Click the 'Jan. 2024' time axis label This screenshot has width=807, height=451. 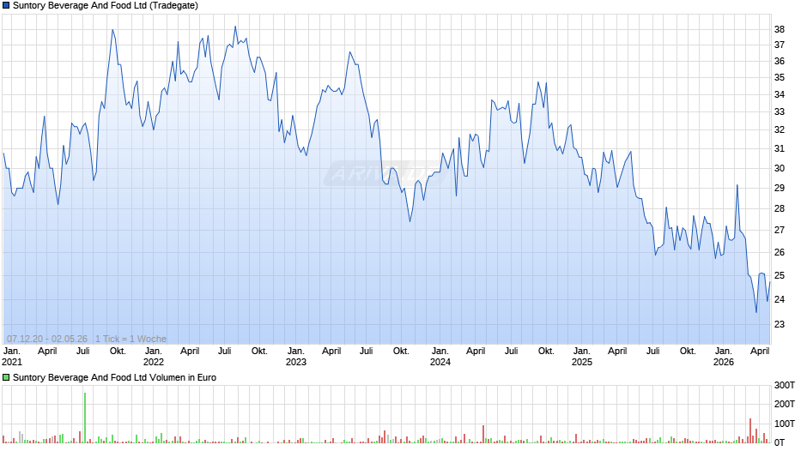click(x=440, y=357)
